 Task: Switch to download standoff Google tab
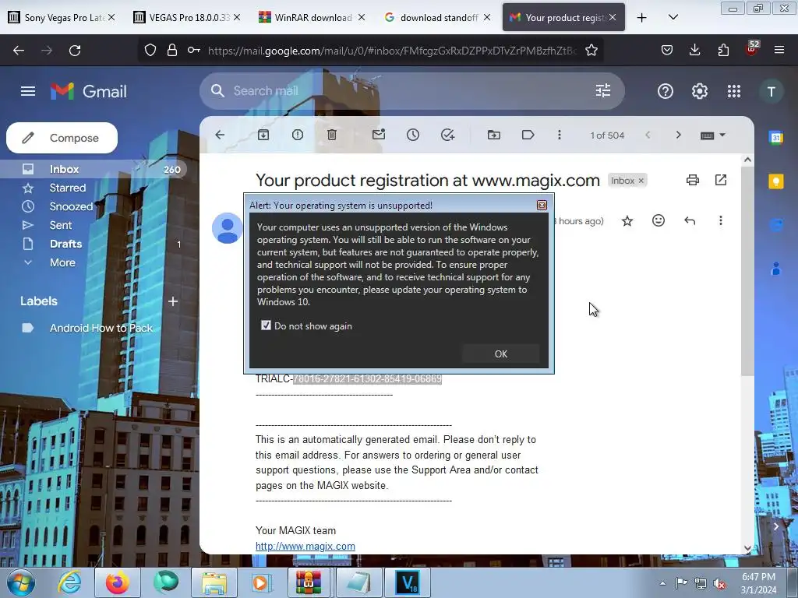(x=438, y=17)
